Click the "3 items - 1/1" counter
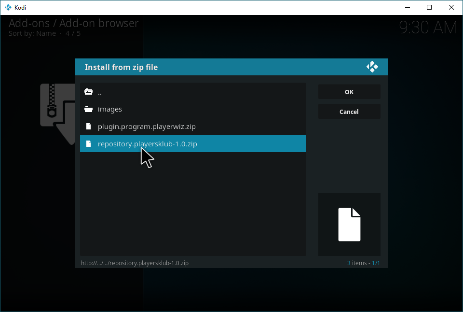This screenshot has width=463, height=312. [363, 263]
